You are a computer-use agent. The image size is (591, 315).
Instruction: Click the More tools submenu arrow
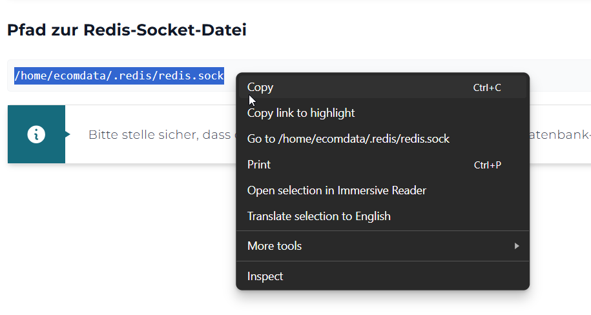point(516,246)
